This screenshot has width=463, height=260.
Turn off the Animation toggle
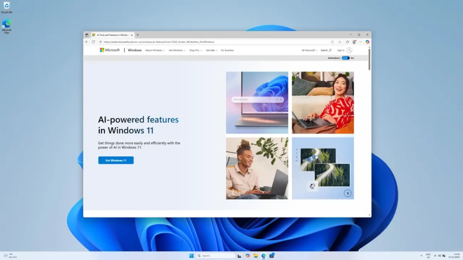(345, 58)
